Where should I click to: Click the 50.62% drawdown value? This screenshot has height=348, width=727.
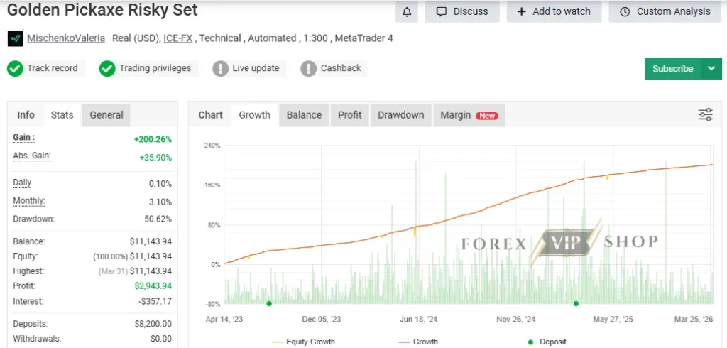pos(158,219)
